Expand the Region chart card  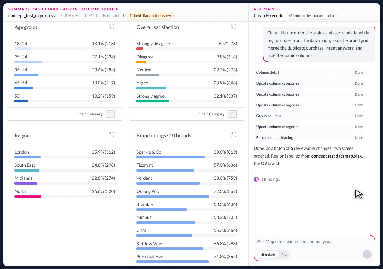pos(112,135)
